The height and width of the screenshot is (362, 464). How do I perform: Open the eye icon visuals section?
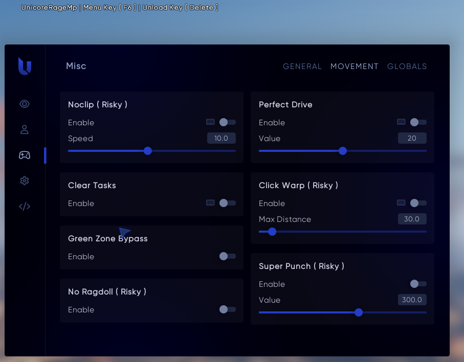tap(25, 104)
